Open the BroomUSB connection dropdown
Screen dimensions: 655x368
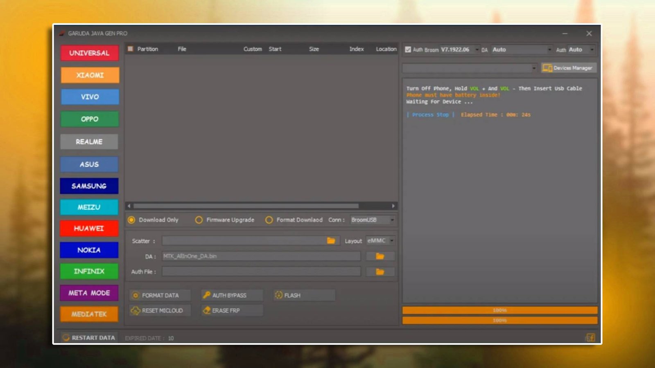pyautogui.click(x=372, y=220)
